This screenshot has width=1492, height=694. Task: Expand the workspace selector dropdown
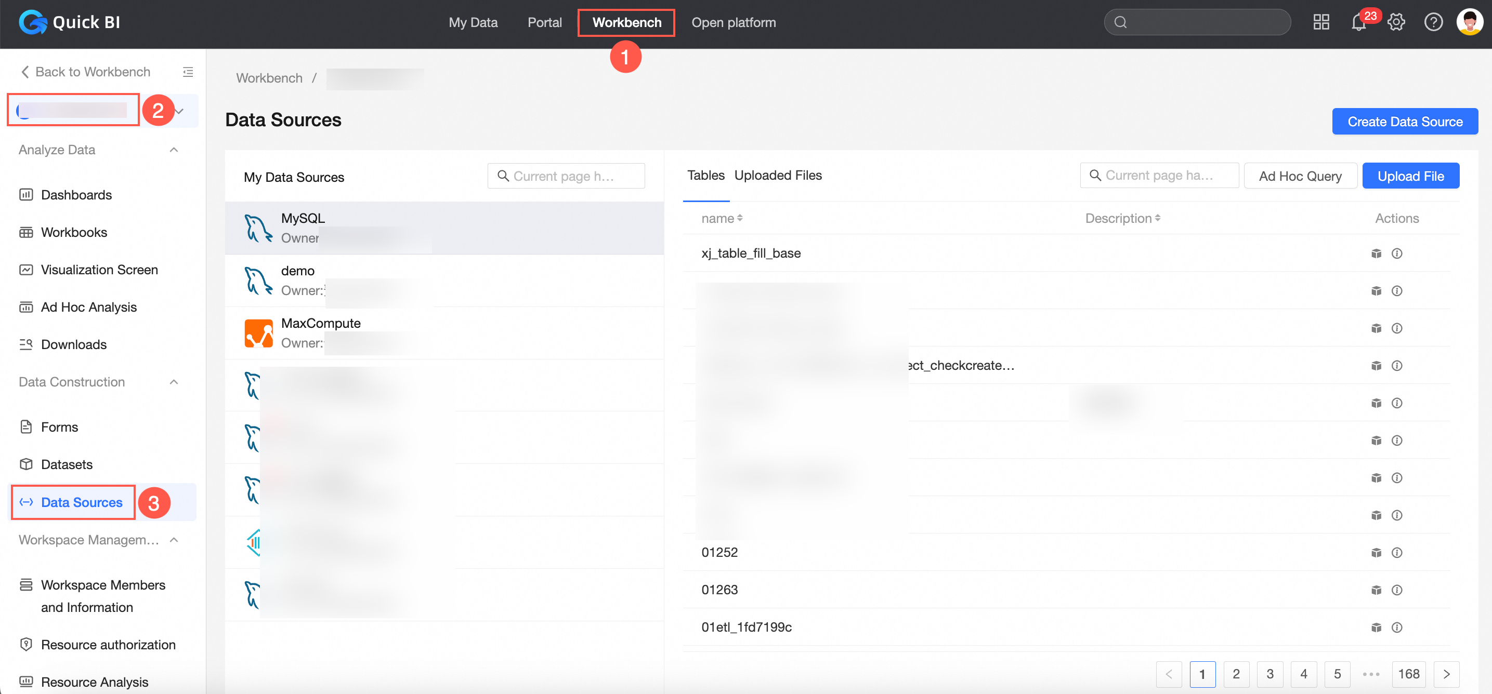pos(179,111)
